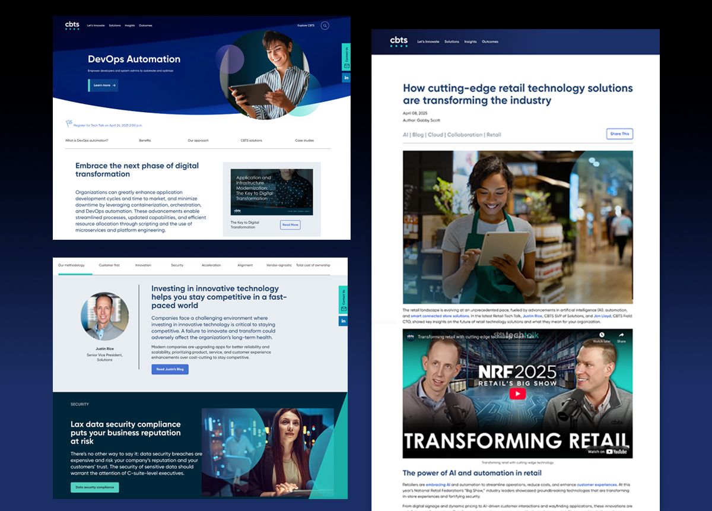Switch to the Security tab
This screenshot has height=511, width=712.
point(177,265)
